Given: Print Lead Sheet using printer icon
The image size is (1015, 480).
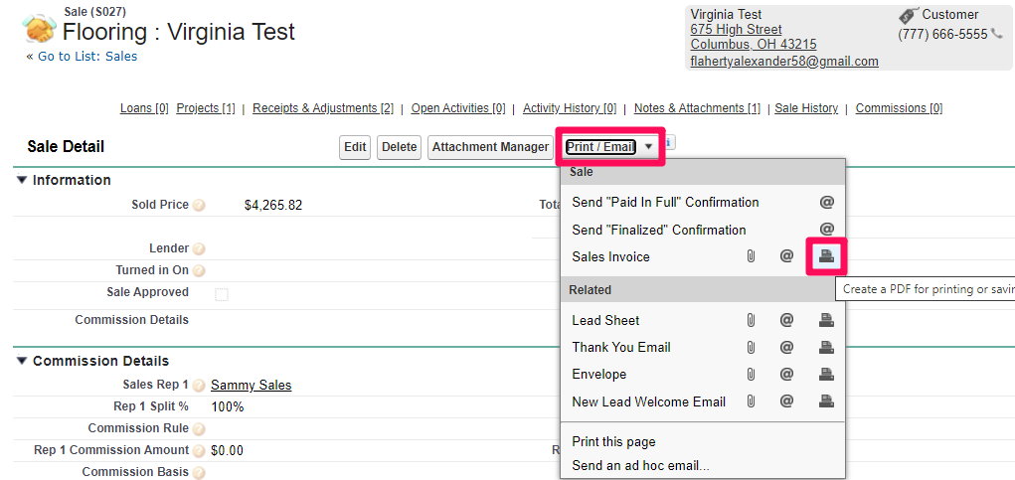Looking at the screenshot, I should click(x=827, y=320).
